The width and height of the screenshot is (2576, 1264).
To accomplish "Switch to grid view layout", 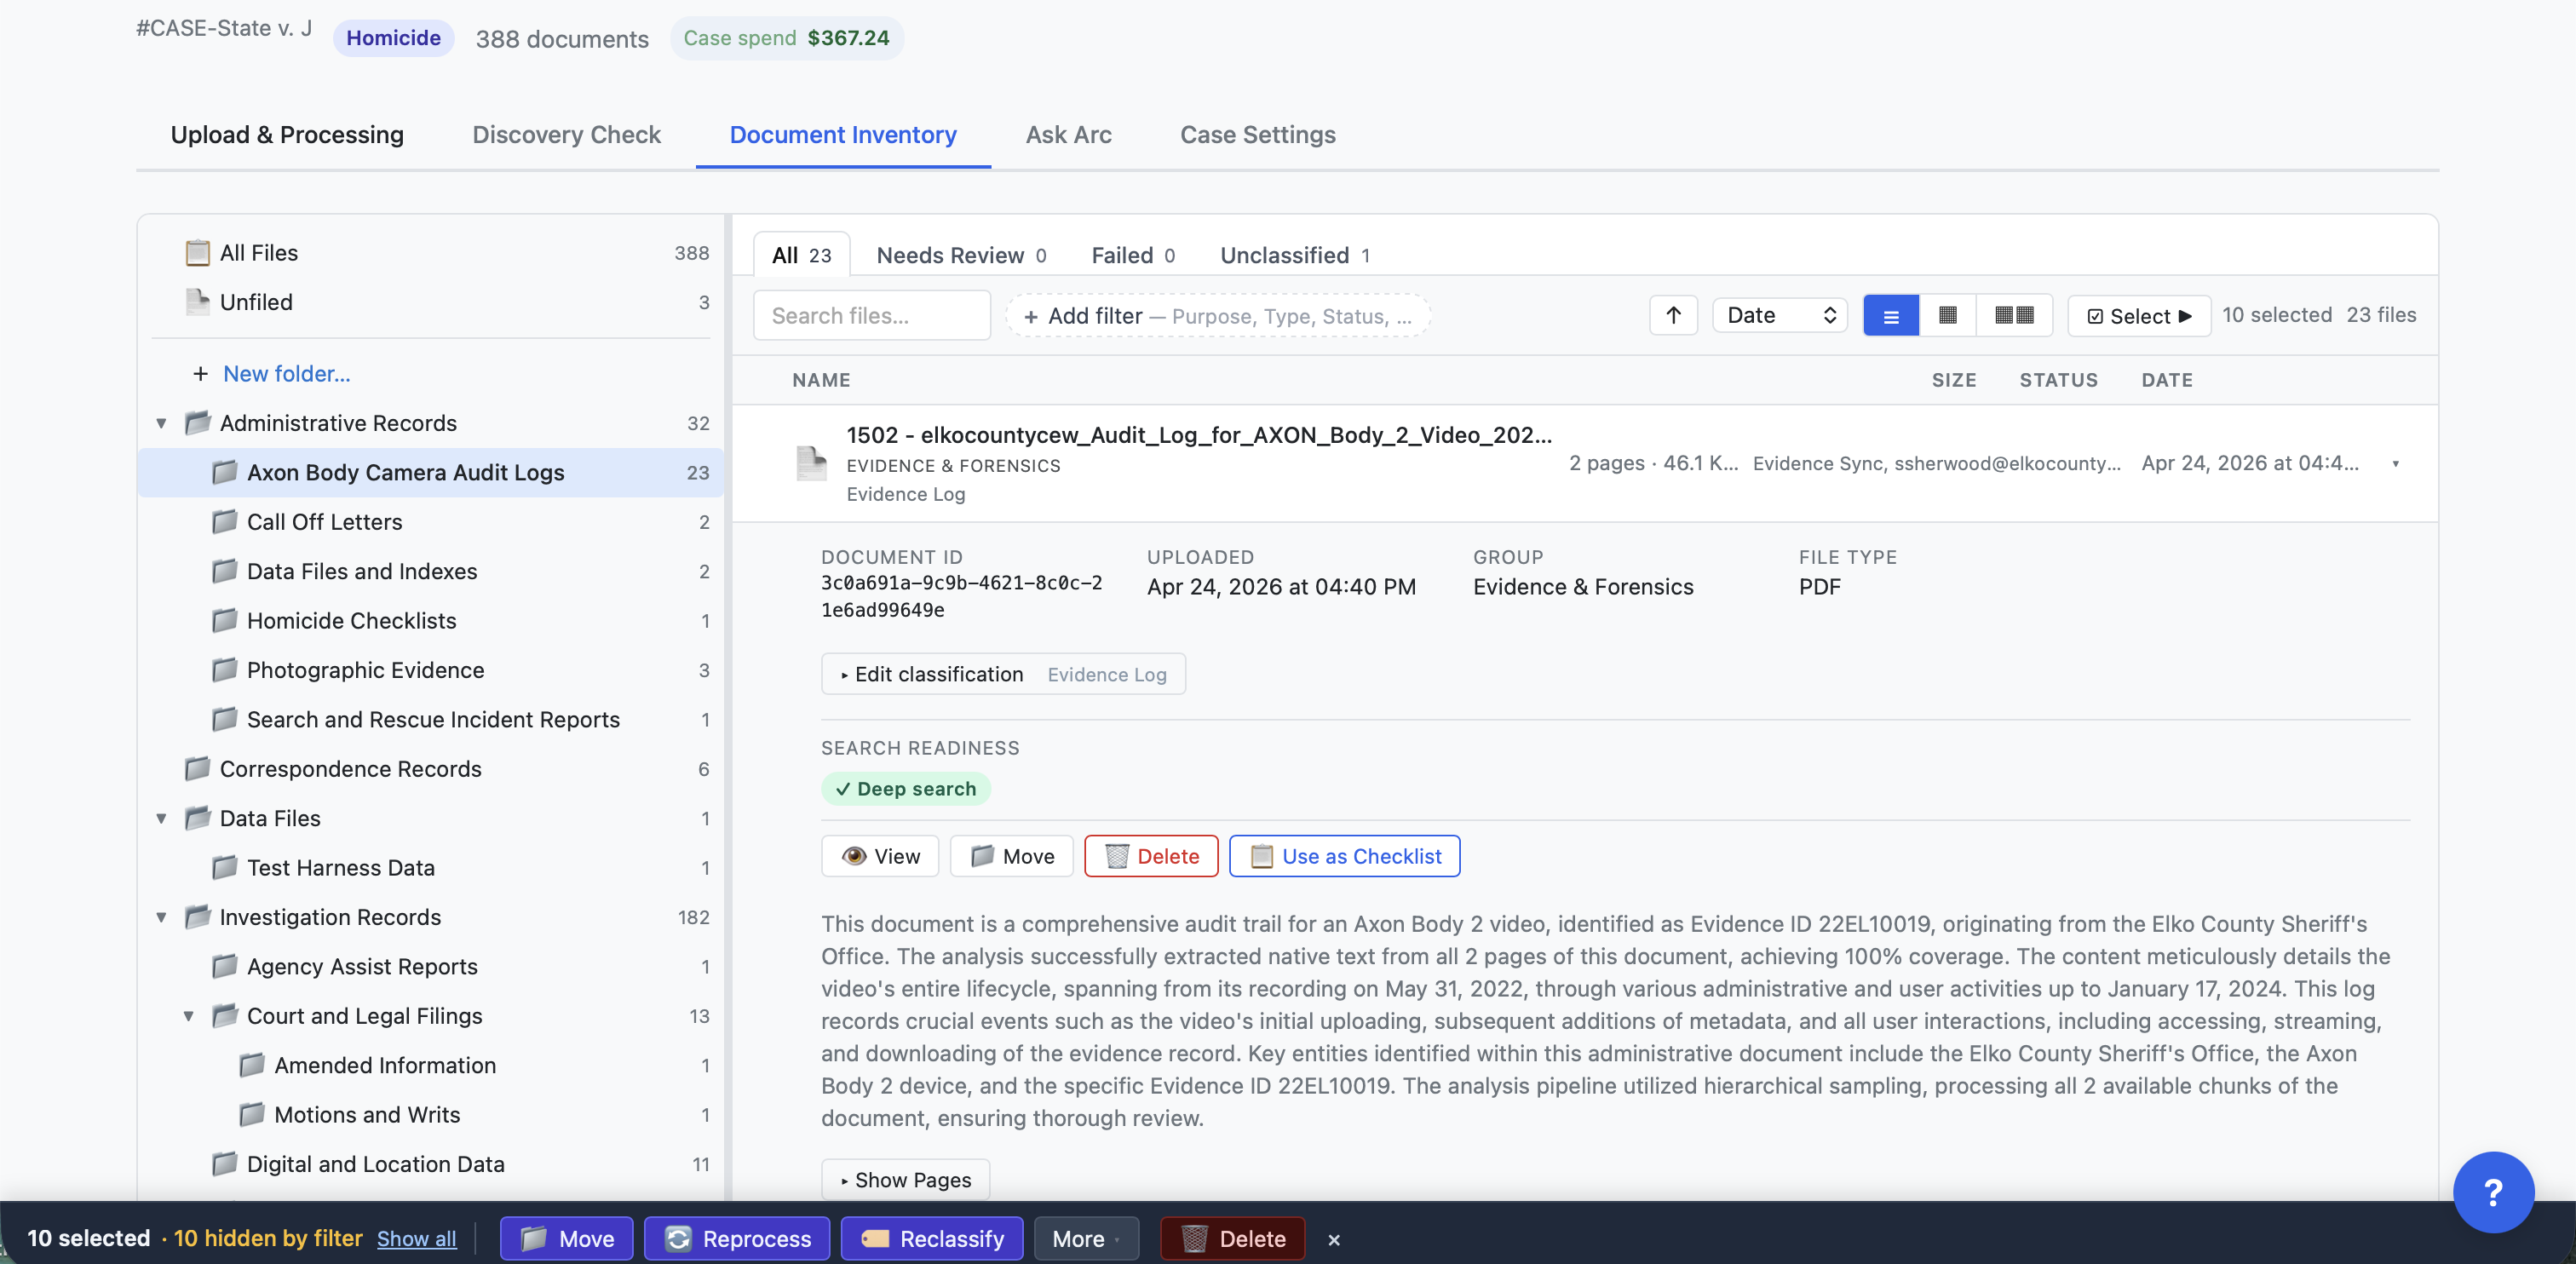I will (x=1947, y=315).
